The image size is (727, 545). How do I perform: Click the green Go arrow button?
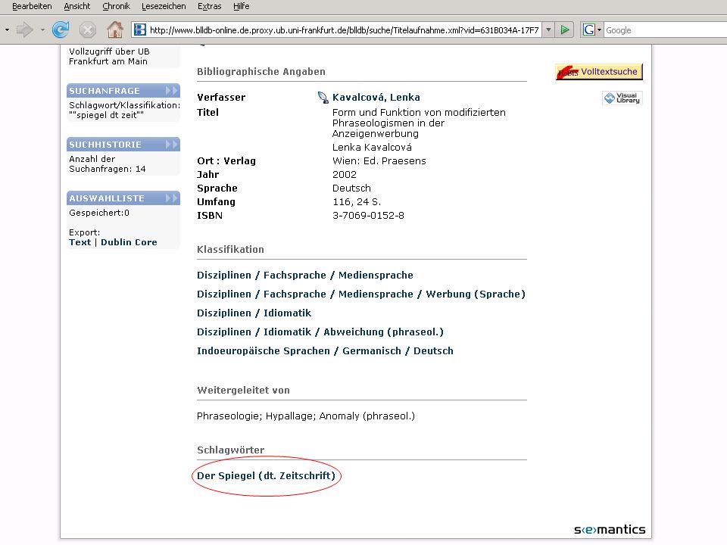coord(565,30)
